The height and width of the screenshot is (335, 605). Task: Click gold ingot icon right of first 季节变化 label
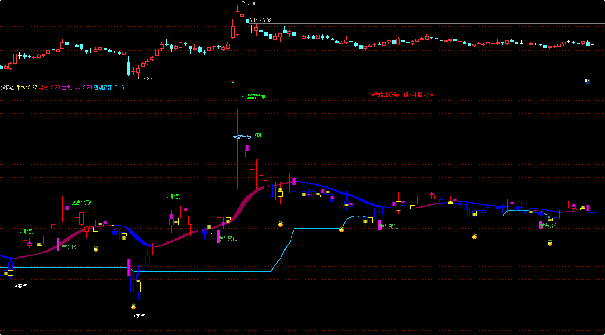coord(96,250)
